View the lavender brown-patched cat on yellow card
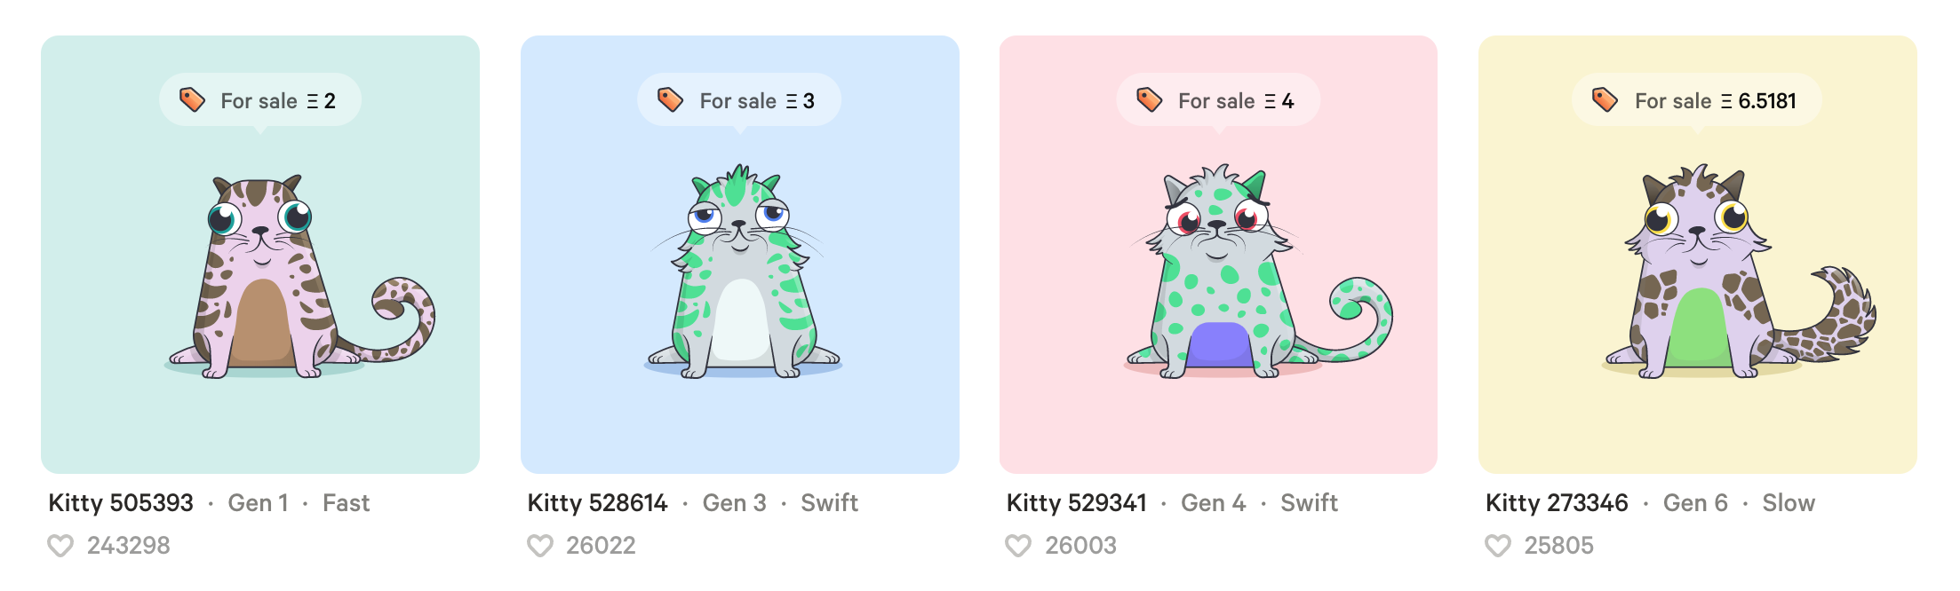 (x=1739, y=272)
